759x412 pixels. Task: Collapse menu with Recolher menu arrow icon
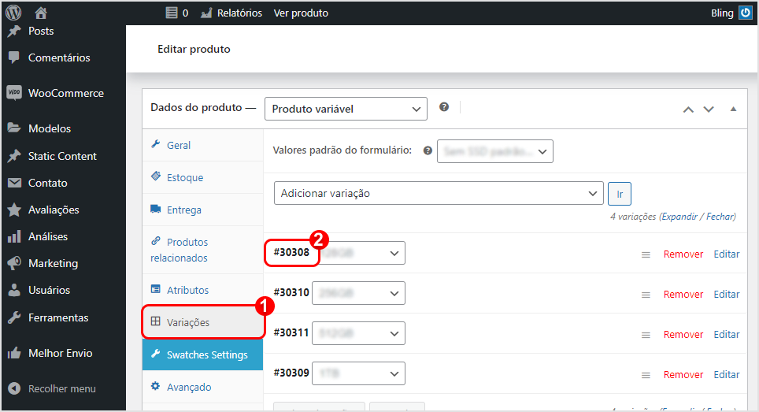click(x=14, y=388)
